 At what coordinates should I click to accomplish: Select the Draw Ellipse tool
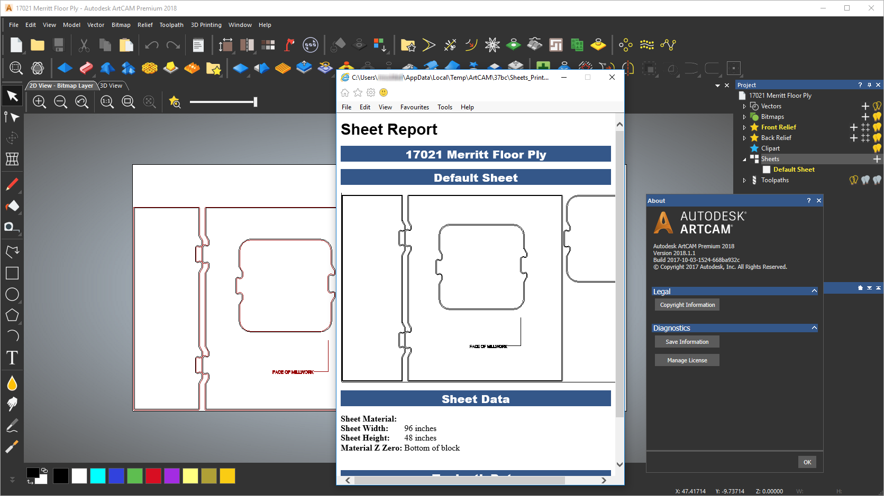[12, 294]
